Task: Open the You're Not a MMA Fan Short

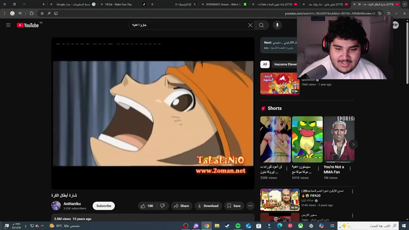Action: (339, 139)
